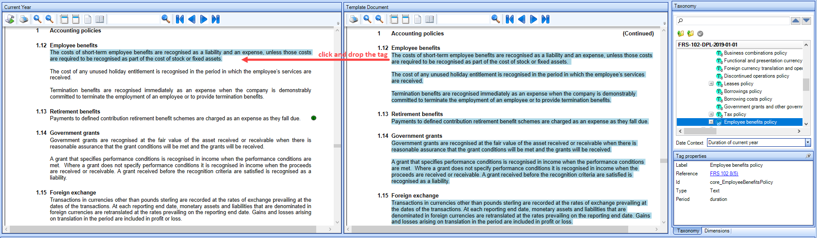Select the Employee benefits policy tag
817x238 pixels.
pos(750,122)
